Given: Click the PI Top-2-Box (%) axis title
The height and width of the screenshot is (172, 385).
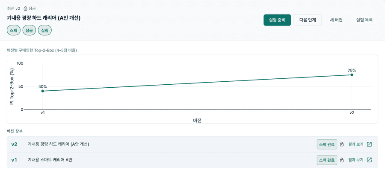Looking at the screenshot, I should pyautogui.click(x=12, y=86).
